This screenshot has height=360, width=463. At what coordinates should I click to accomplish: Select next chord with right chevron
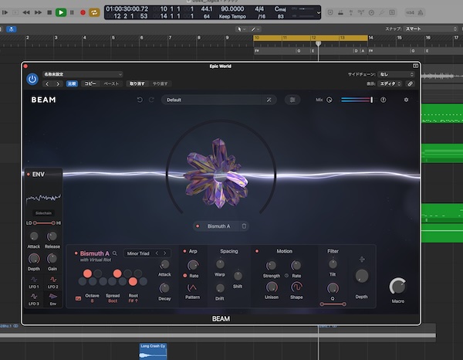coord(165,253)
